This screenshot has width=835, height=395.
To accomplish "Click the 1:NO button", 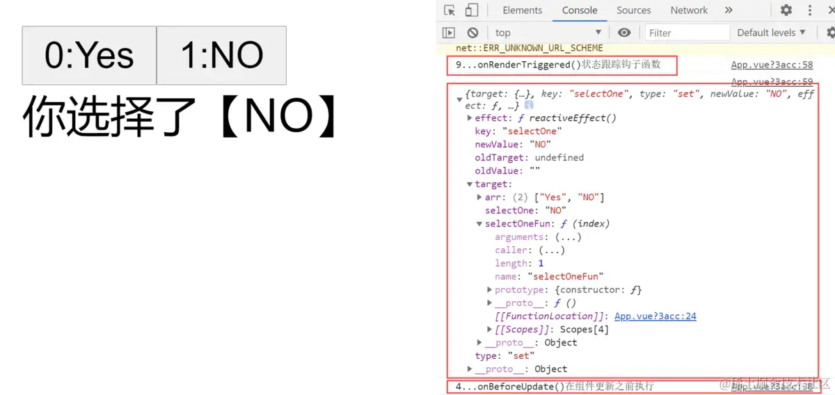I will click(222, 56).
